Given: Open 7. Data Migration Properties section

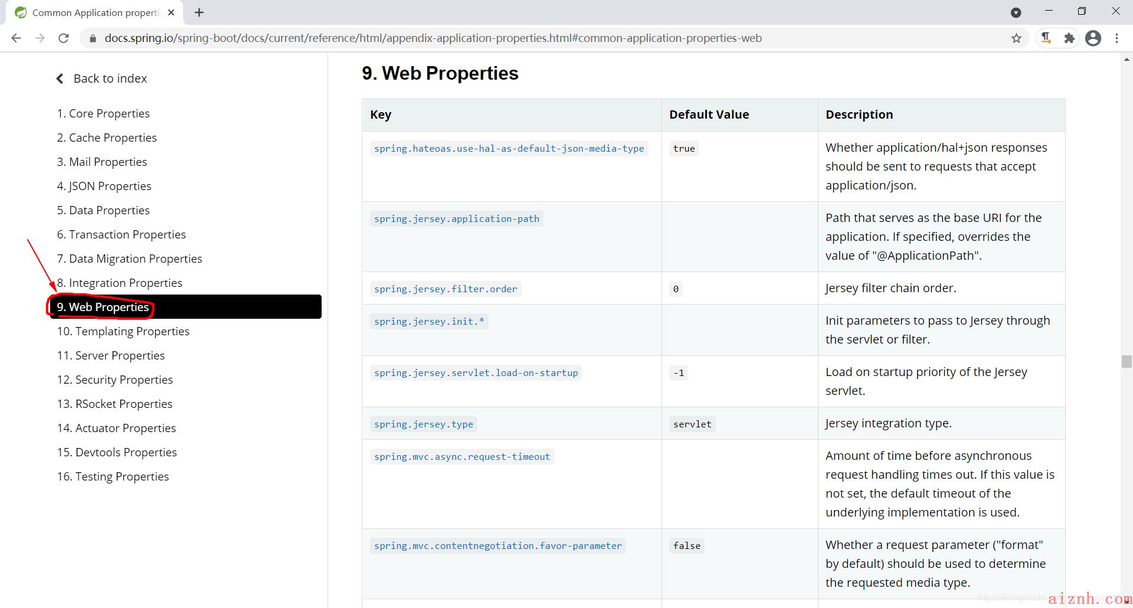Looking at the screenshot, I should (x=129, y=259).
